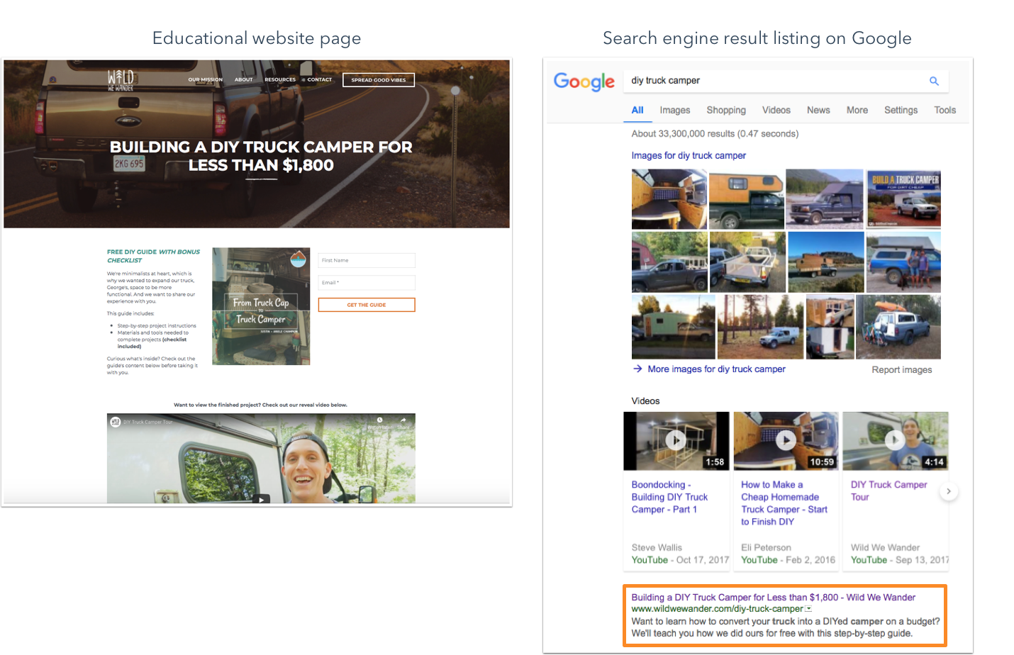Open the thumbnail of truck with orange kayak
The image size is (1014, 655).
(x=898, y=327)
